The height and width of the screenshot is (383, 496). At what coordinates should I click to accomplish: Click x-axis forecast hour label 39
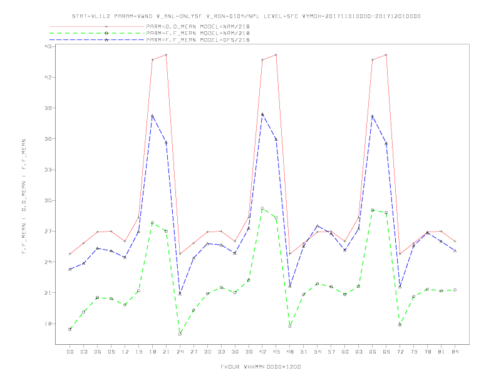pyautogui.click(x=249, y=352)
